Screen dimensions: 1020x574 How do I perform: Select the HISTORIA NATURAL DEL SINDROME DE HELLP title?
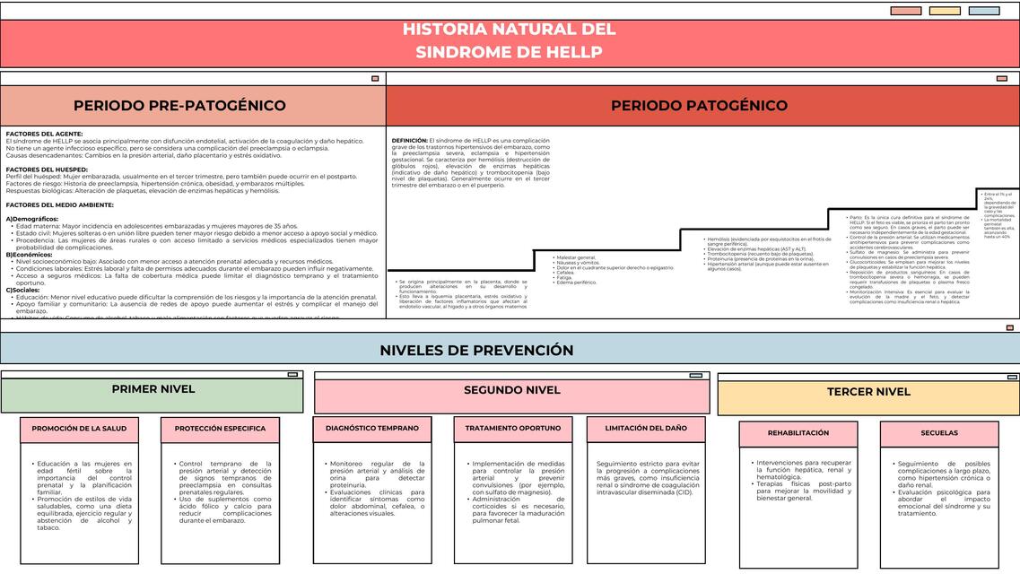[x=510, y=39]
